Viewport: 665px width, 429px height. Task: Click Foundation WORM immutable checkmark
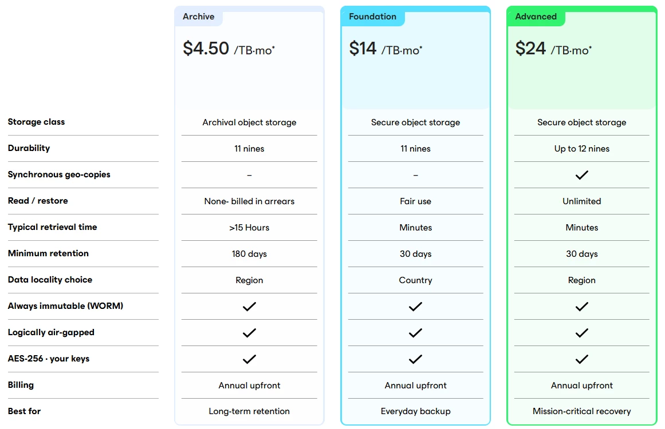click(x=415, y=307)
